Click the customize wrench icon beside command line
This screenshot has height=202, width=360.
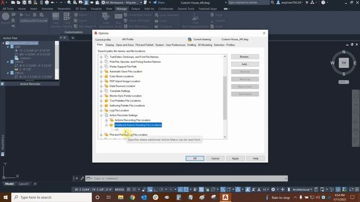(82, 178)
